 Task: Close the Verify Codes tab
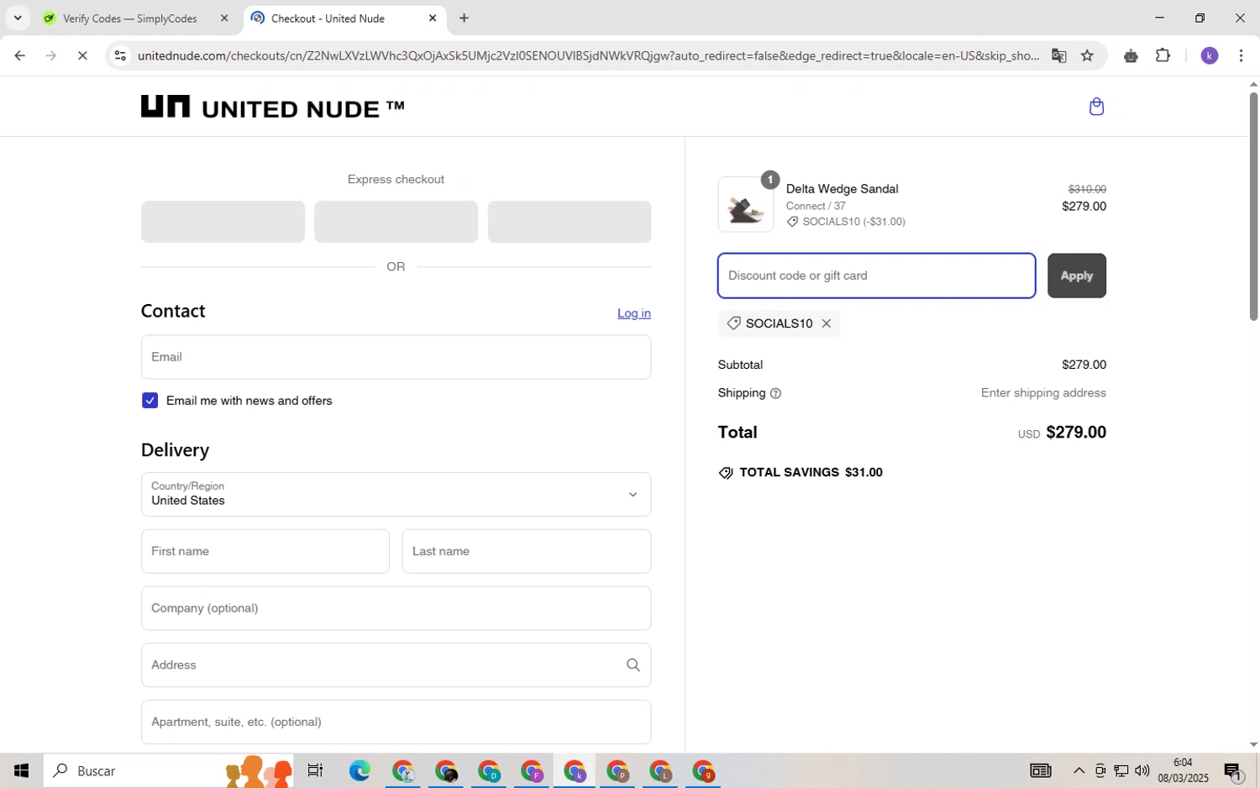point(224,18)
